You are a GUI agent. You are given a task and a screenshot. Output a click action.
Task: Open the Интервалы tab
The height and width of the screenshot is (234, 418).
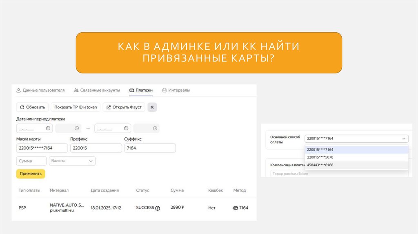[x=176, y=90]
